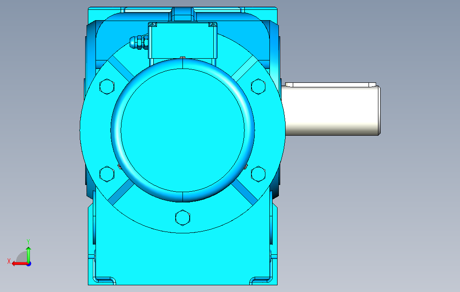Select the upper-left hex bolt on the flange
Screen dimensions: 460x292
pyautogui.click(x=107, y=86)
